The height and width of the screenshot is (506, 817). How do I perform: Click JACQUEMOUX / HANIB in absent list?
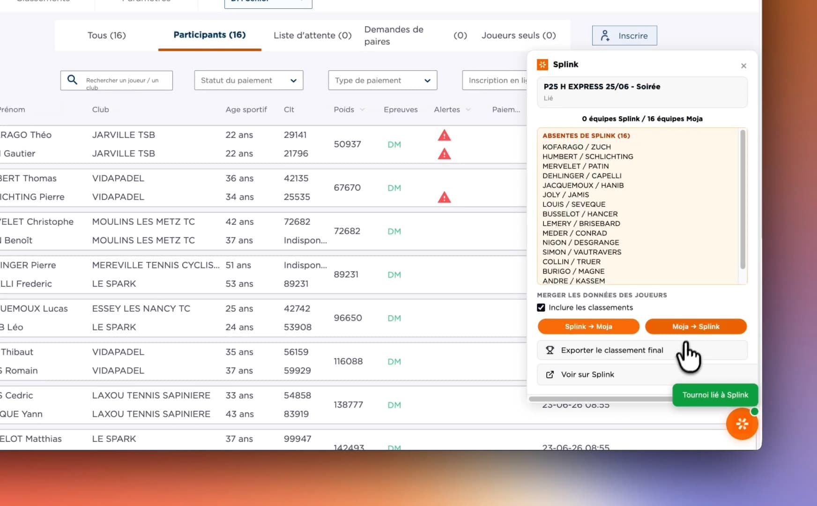583,186
